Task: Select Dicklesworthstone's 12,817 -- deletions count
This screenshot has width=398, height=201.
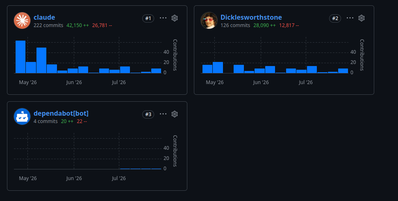Action: pos(289,25)
